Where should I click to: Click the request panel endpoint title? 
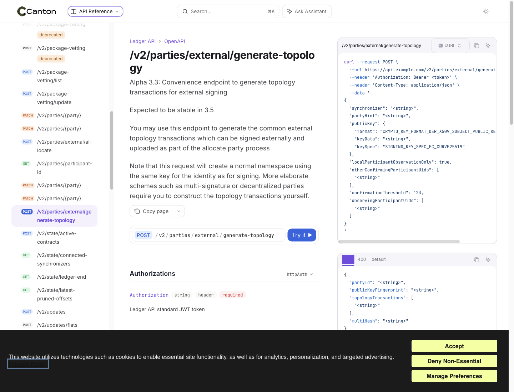tap(382, 46)
